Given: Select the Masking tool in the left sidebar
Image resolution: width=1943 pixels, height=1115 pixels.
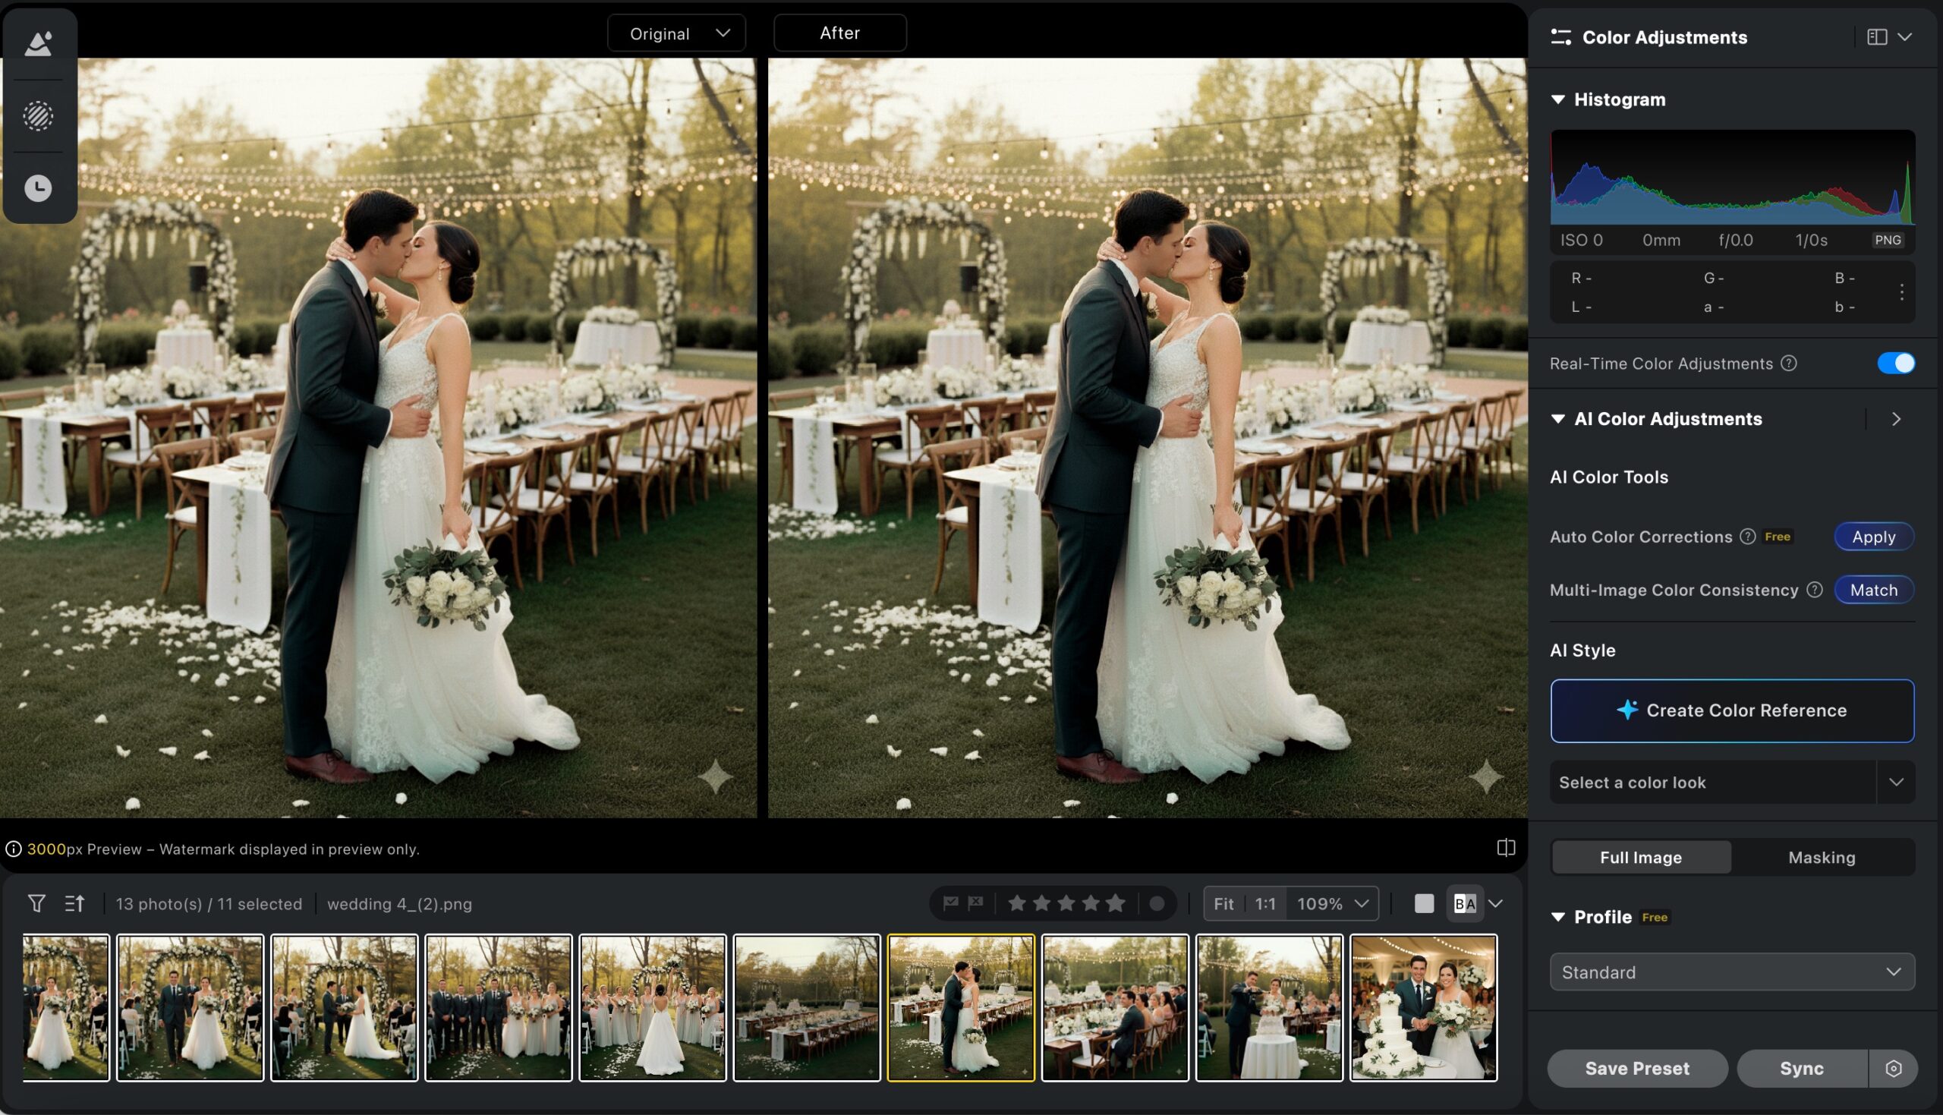Looking at the screenshot, I should coord(39,116).
